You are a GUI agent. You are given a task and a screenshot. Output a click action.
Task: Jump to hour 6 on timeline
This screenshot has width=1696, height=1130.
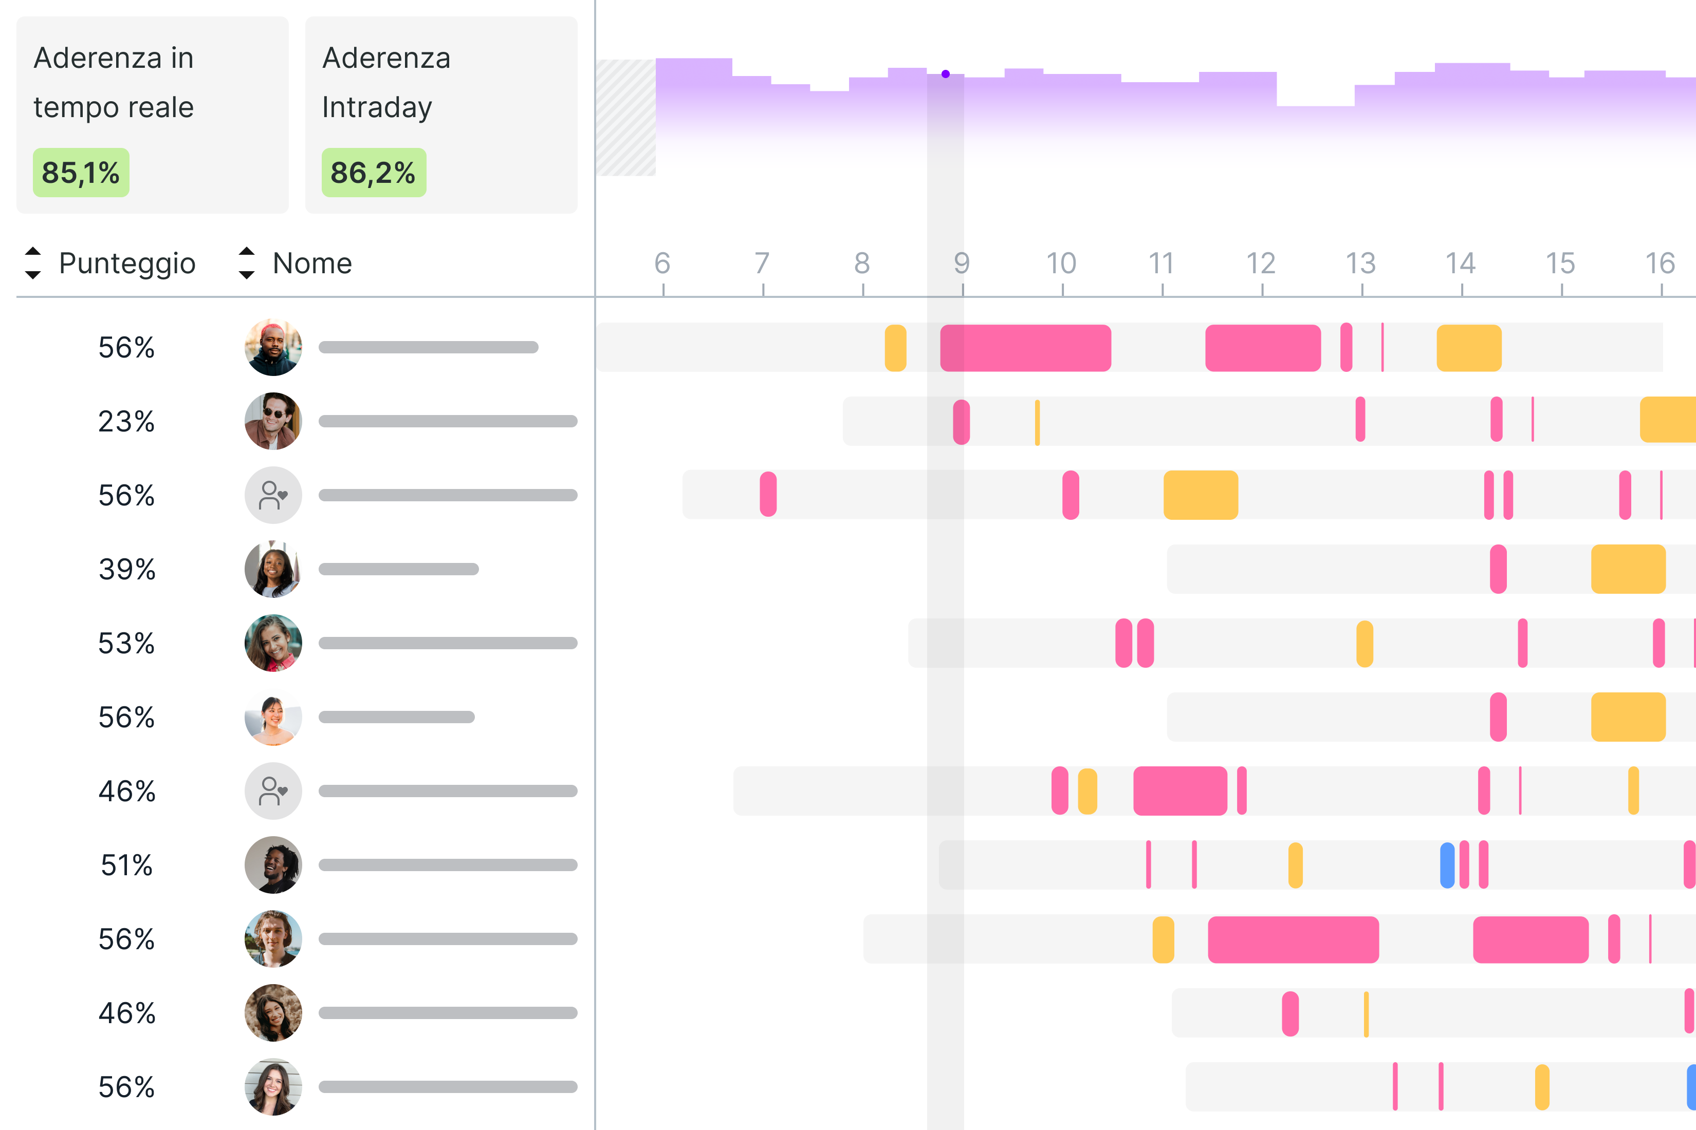point(662,264)
